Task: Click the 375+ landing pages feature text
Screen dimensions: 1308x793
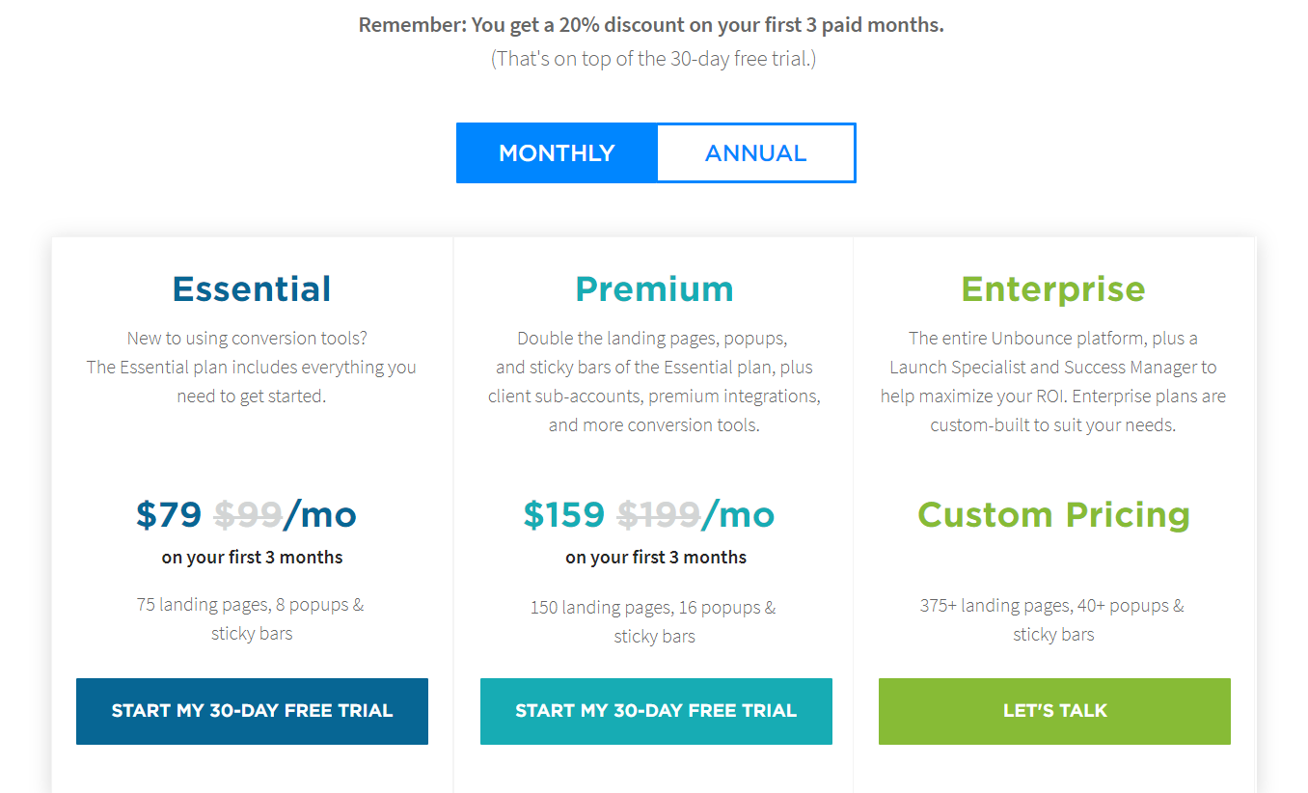Action: (1053, 618)
